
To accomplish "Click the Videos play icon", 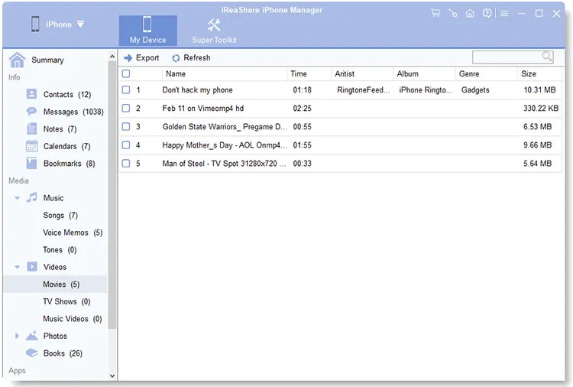I will point(32,267).
